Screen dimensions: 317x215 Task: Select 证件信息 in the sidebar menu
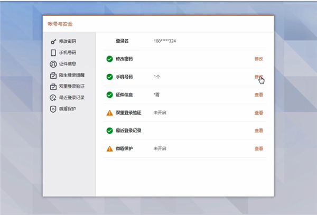coord(68,64)
